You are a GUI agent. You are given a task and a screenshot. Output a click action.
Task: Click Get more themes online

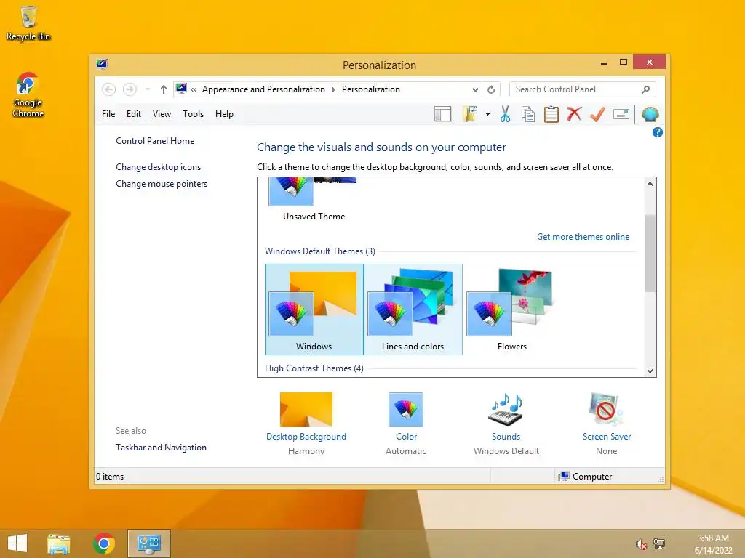tap(583, 237)
